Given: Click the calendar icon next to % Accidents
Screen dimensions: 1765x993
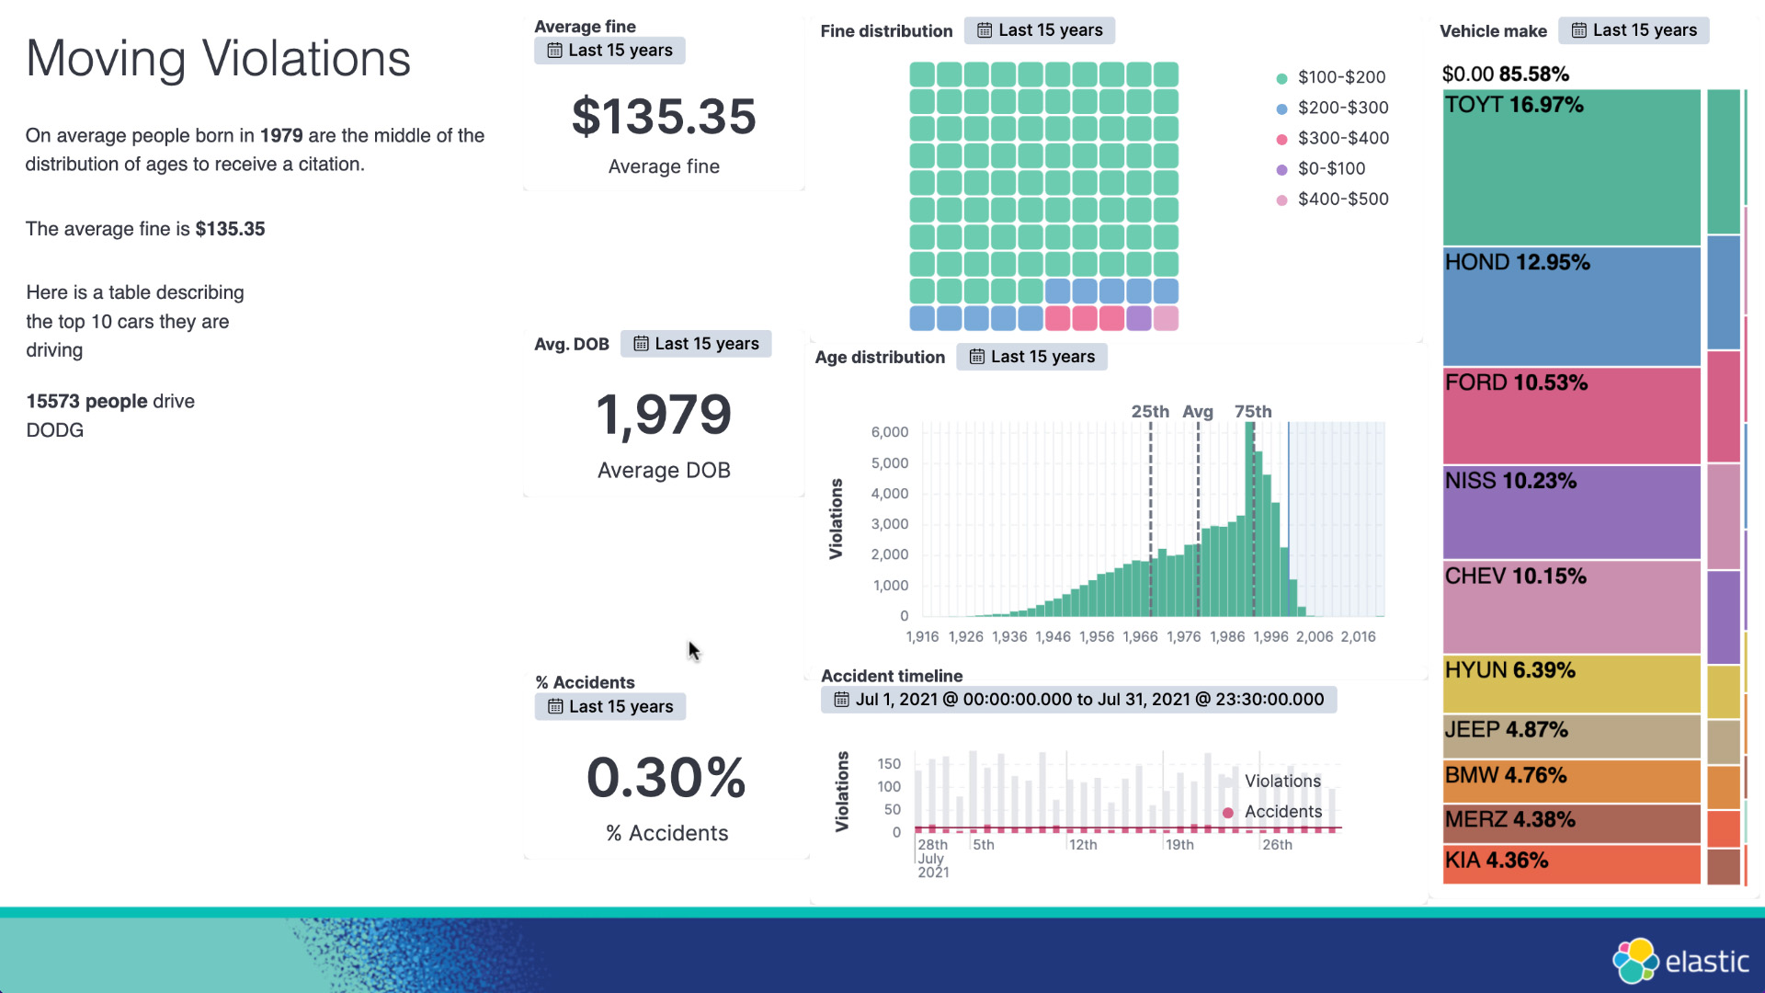Looking at the screenshot, I should [x=554, y=705].
